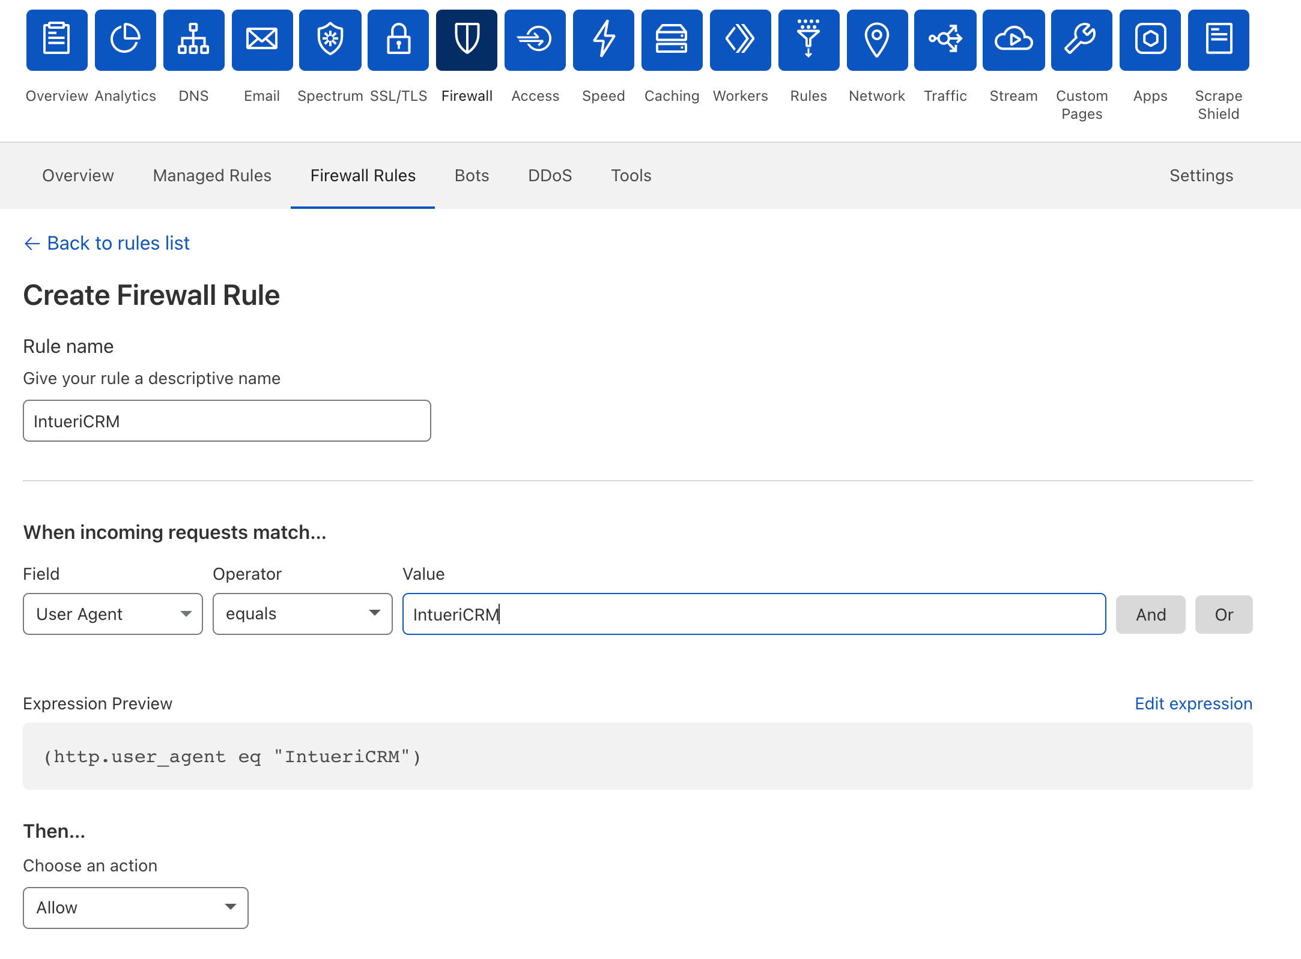1301x959 pixels.
Task: Open the DNS section icon
Action: click(193, 40)
